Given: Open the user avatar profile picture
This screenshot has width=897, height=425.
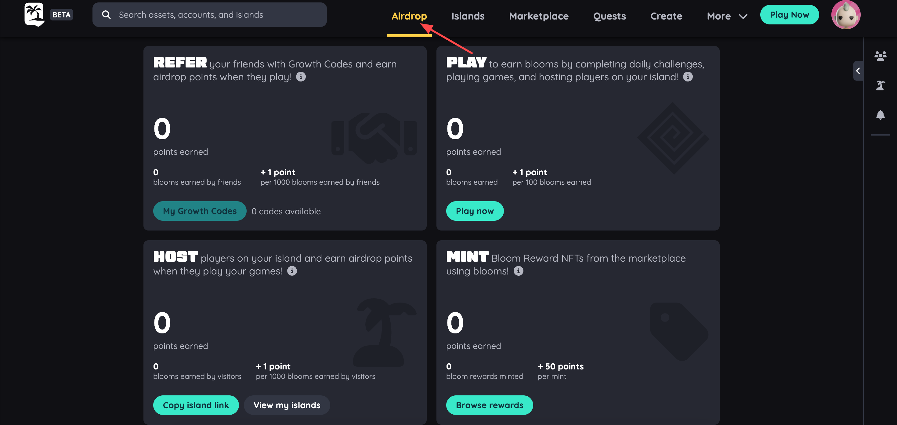Looking at the screenshot, I should click(x=845, y=15).
